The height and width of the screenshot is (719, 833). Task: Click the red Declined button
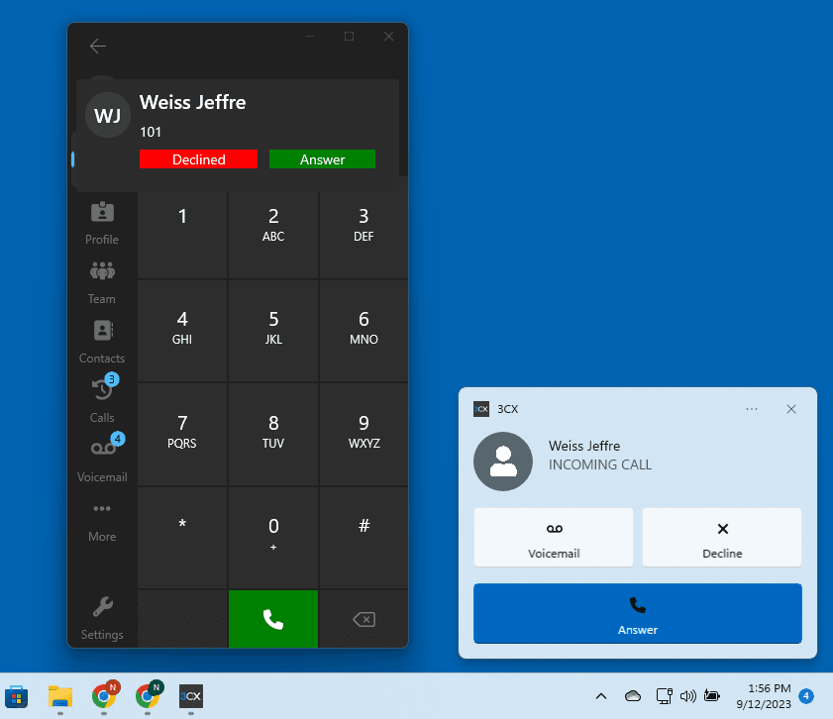pyautogui.click(x=198, y=159)
